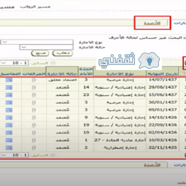Click the مسح button
Viewport: 186px width, 186px height.
point(40,53)
